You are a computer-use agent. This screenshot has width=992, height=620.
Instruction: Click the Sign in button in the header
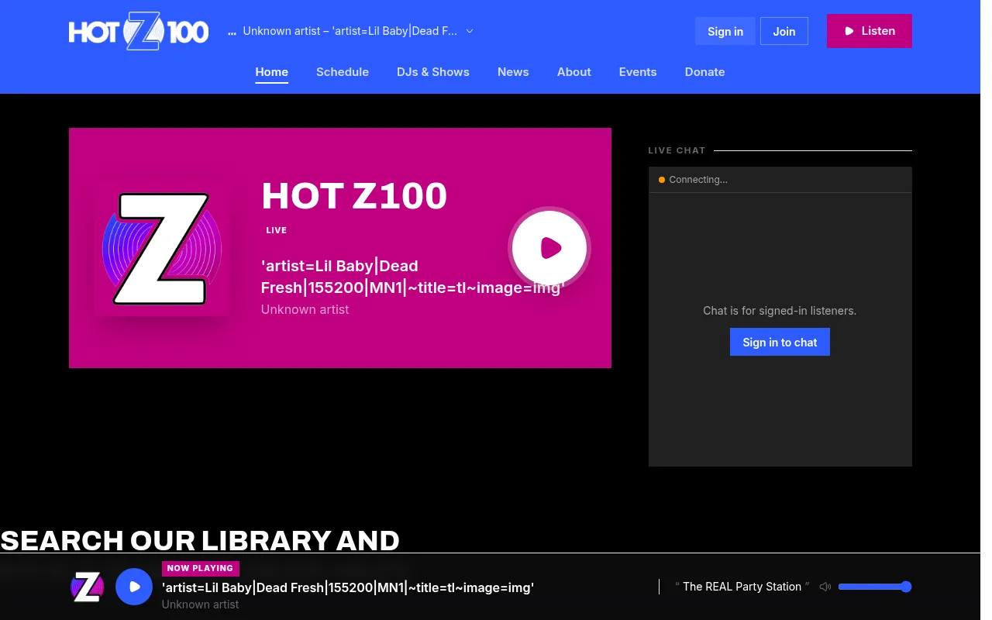tap(725, 31)
